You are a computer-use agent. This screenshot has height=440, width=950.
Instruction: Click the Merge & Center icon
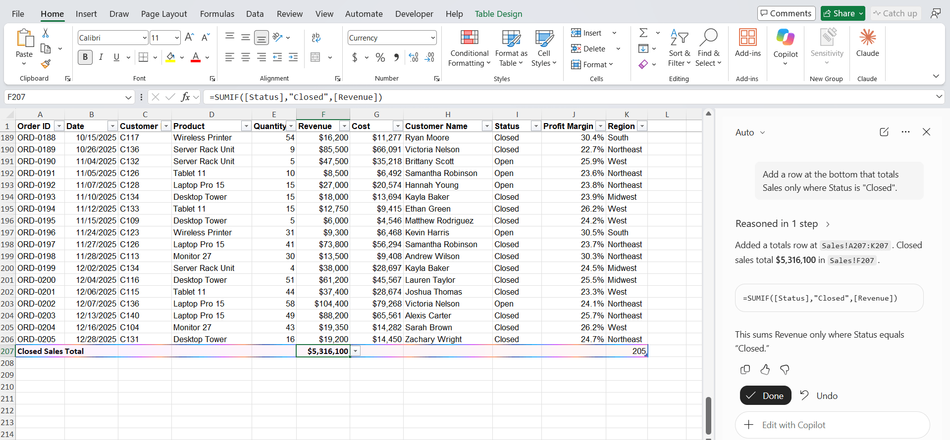(x=316, y=57)
